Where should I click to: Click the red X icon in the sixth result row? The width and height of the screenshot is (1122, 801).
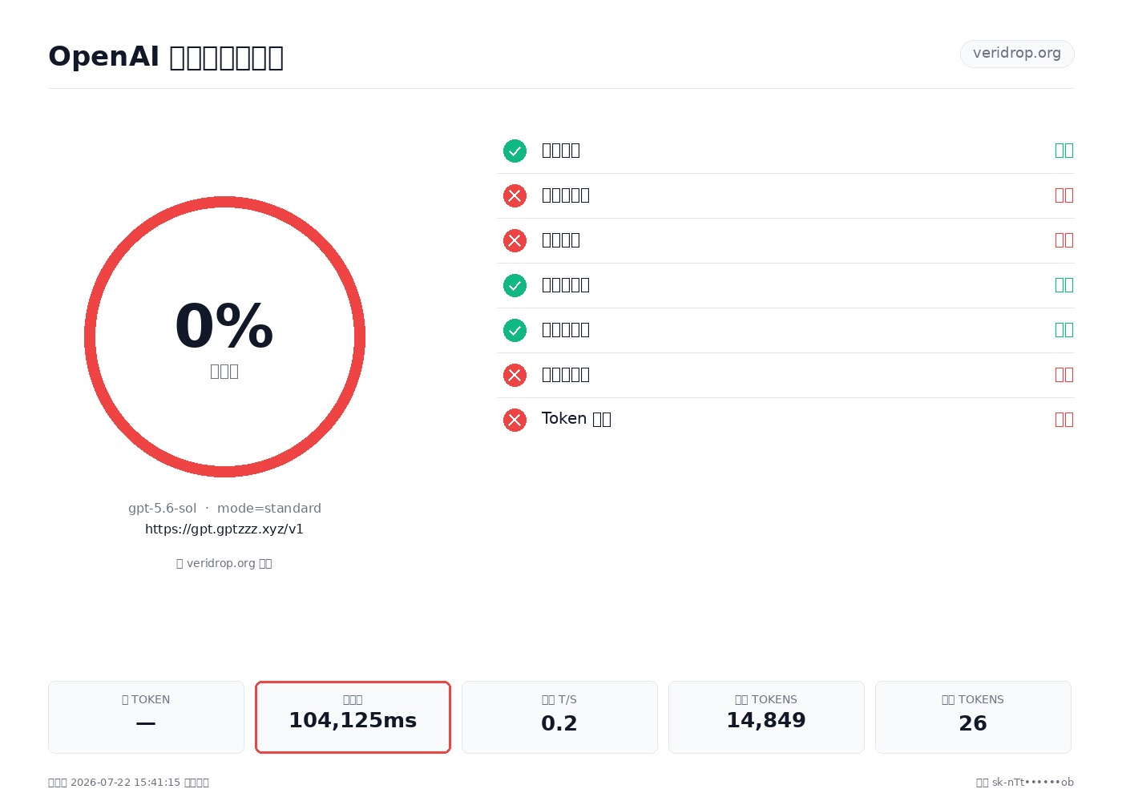pos(515,375)
